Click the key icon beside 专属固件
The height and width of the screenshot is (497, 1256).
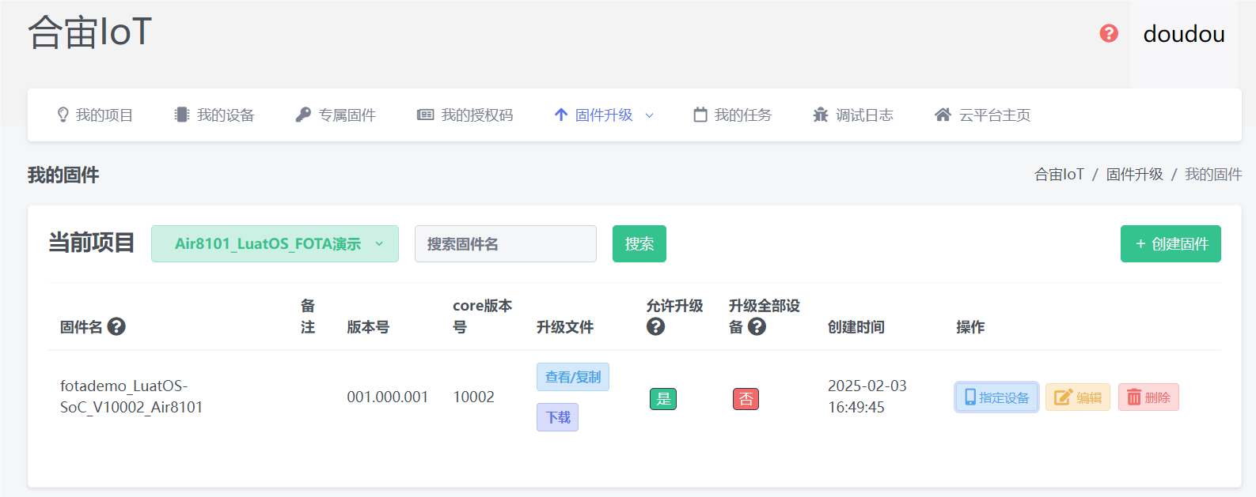tap(303, 115)
